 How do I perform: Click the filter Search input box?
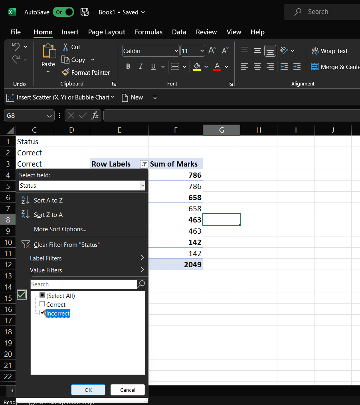83,284
